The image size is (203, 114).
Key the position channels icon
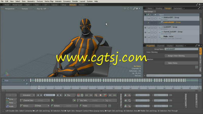tap(129, 95)
